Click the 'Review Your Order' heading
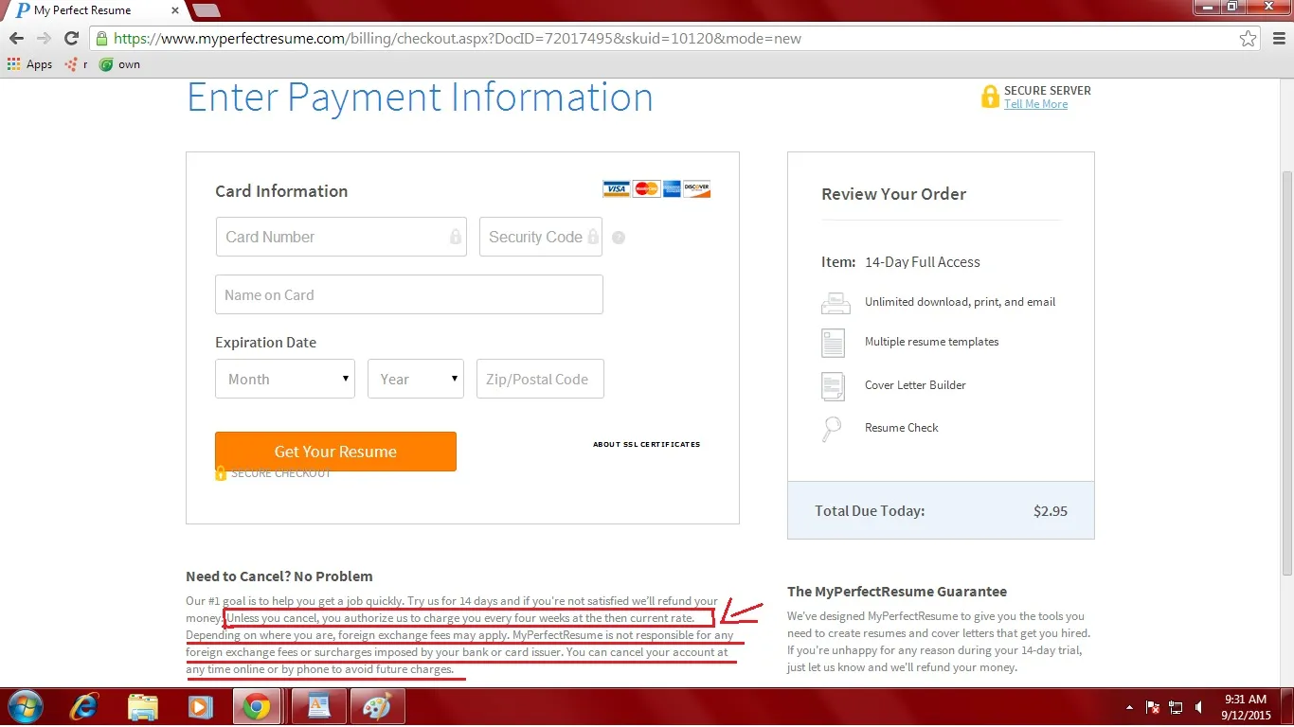The height and width of the screenshot is (727, 1294). [x=894, y=194]
